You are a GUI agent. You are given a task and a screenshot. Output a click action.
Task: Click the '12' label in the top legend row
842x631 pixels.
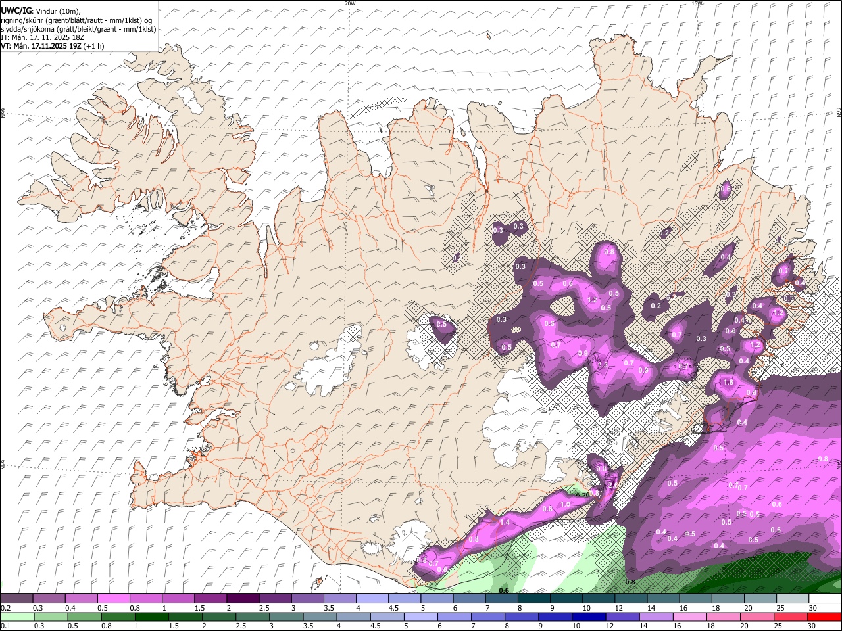pyautogui.click(x=618, y=608)
